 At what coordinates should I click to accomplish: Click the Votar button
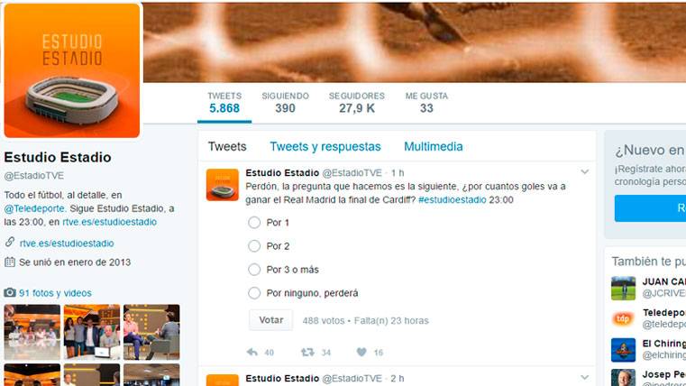tap(270, 320)
